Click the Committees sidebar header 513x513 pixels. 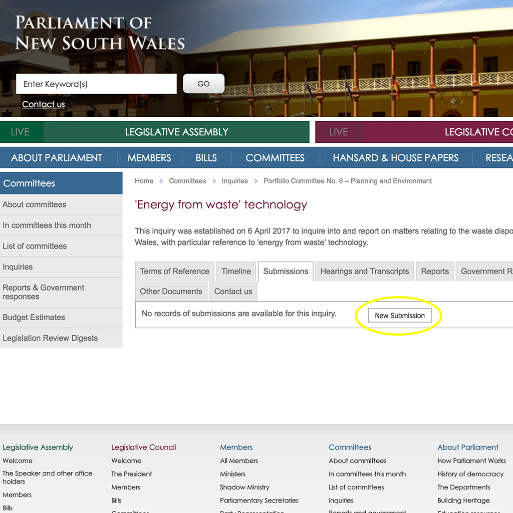coord(61,183)
